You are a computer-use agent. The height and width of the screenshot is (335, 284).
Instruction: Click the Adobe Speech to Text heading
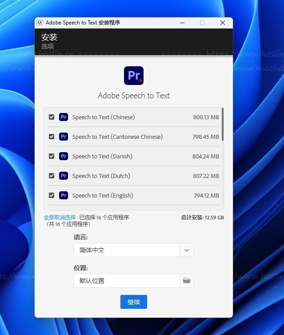134,96
